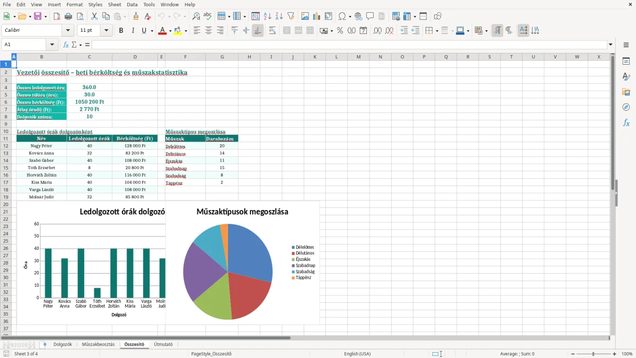Click the zoom out minus button
The height and width of the screenshot is (358, 636).
tap(572, 354)
